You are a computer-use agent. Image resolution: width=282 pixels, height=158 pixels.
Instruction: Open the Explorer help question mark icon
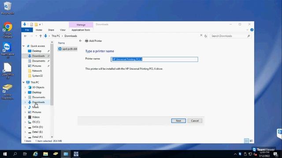[x=252, y=30]
